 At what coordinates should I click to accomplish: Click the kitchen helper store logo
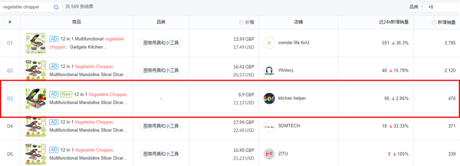coord(269,98)
